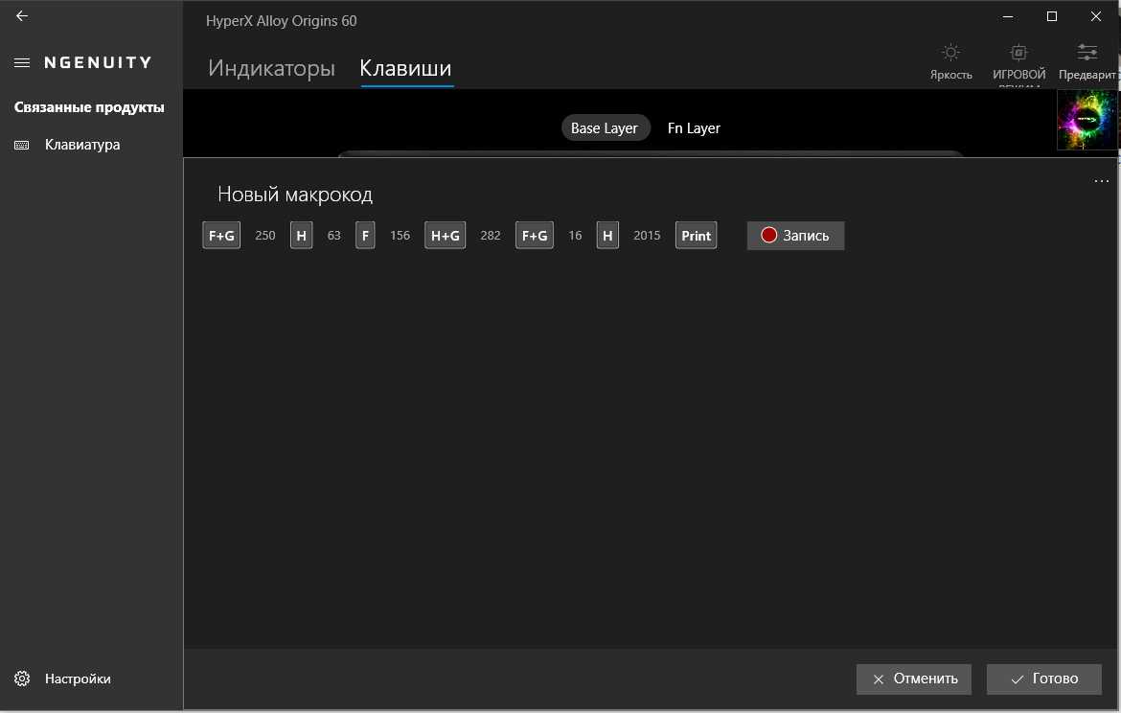Select the Клавиши tab
The height and width of the screenshot is (713, 1121).
405,68
